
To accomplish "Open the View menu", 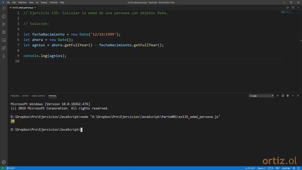I will pos(31,2).
